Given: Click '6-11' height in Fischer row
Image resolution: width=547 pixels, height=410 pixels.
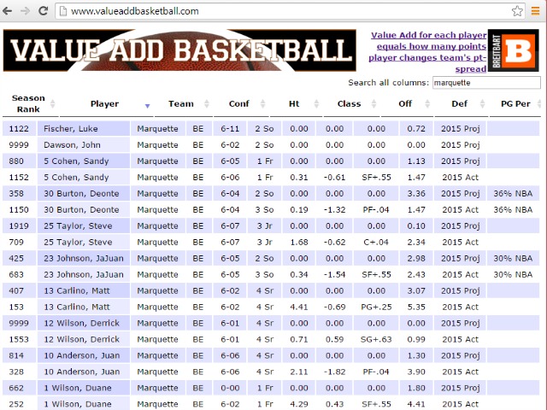Looking at the screenshot, I should tap(230, 129).
